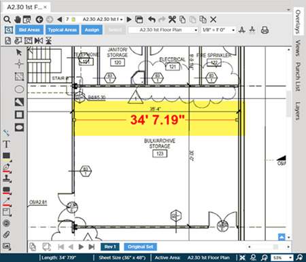Step to the next revision

click(81, 246)
